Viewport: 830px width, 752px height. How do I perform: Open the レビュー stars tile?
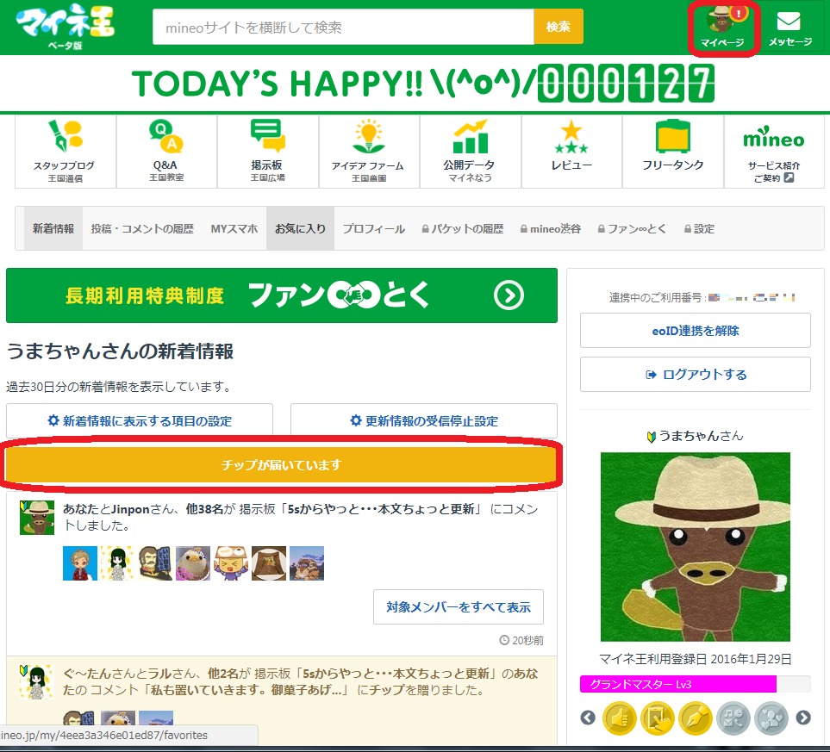click(571, 152)
